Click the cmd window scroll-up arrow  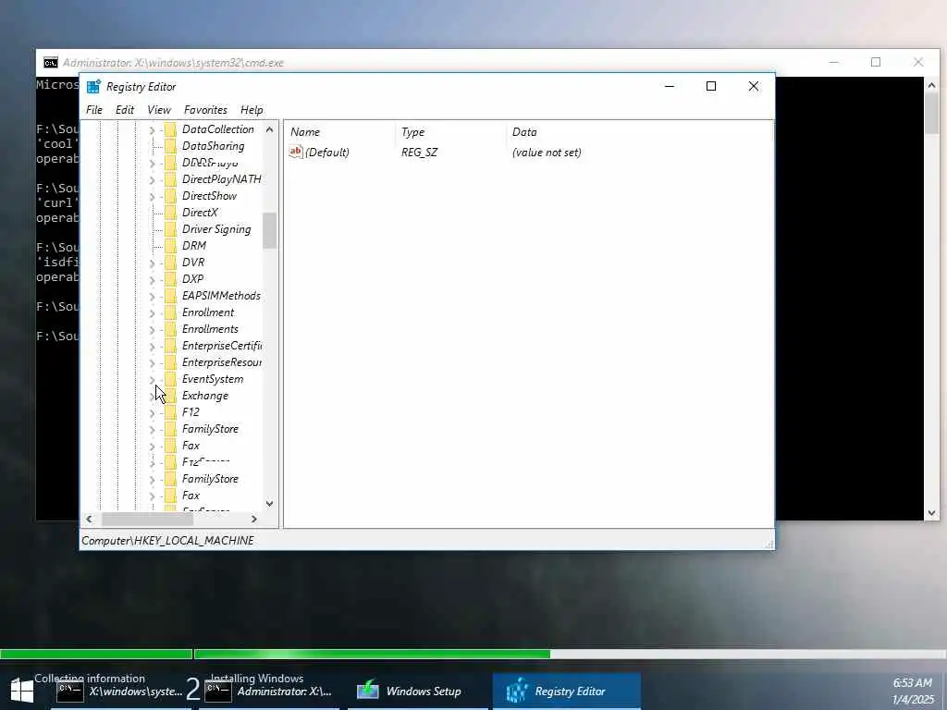(x=931, y=85)
